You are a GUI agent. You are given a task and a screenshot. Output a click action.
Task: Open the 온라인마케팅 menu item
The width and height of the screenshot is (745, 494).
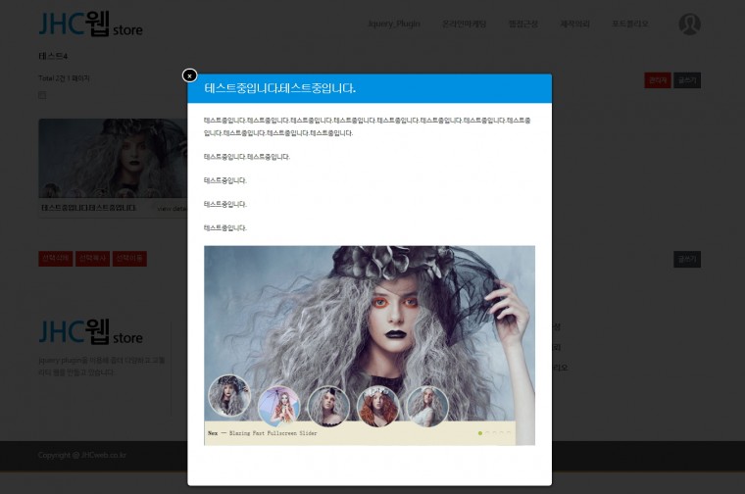(465, 24)
